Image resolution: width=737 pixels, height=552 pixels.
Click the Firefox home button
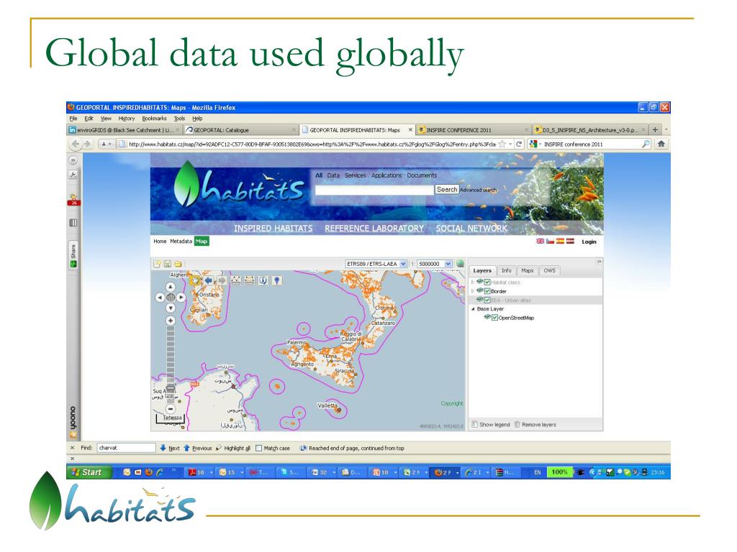click(x=661, y=144)
